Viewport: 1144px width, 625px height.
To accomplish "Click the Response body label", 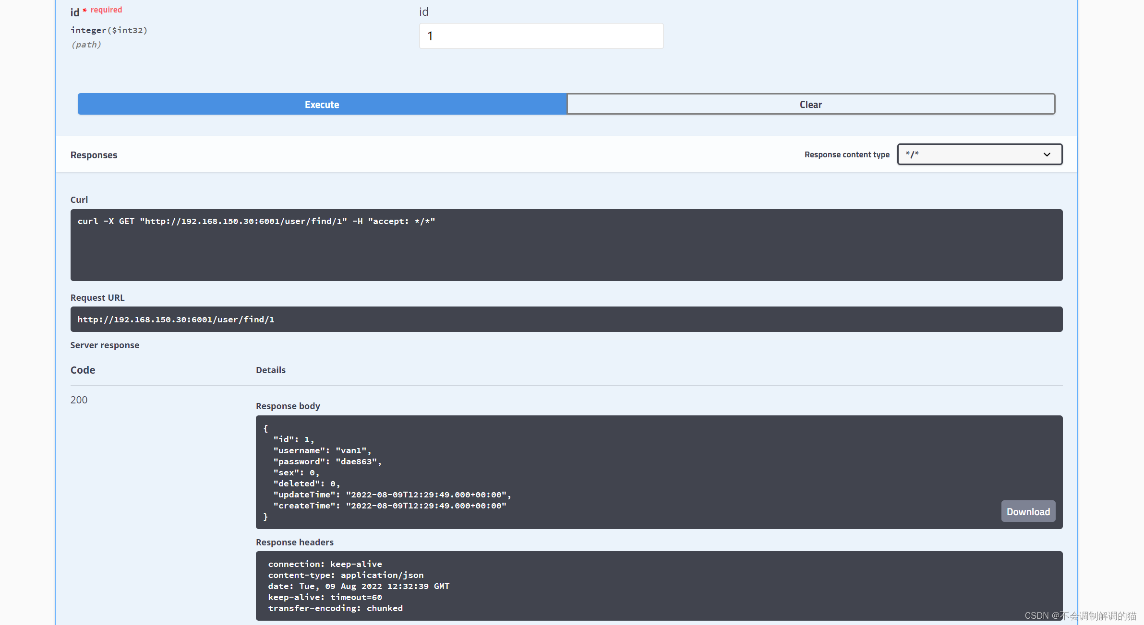I will pos(288,406).
